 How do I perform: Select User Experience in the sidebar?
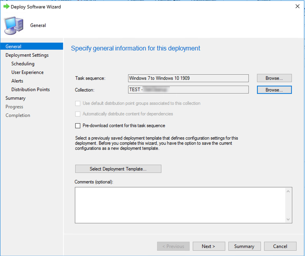pos(27,72)
